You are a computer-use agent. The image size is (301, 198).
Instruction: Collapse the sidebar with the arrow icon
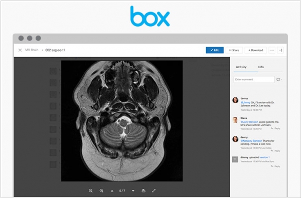(280, 50)
